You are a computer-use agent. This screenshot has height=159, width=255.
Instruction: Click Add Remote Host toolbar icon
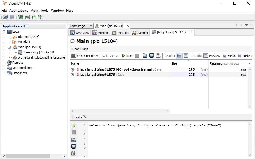tap(20, 17)
